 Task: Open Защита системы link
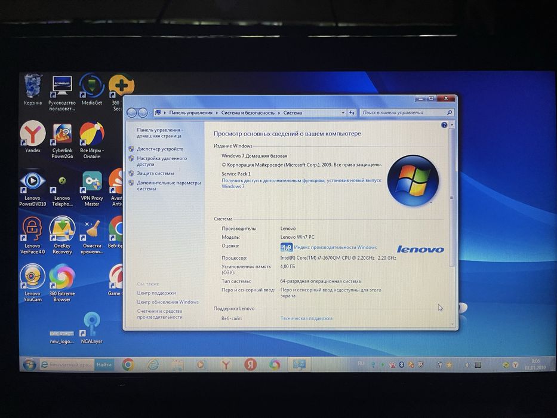[156, 173]
